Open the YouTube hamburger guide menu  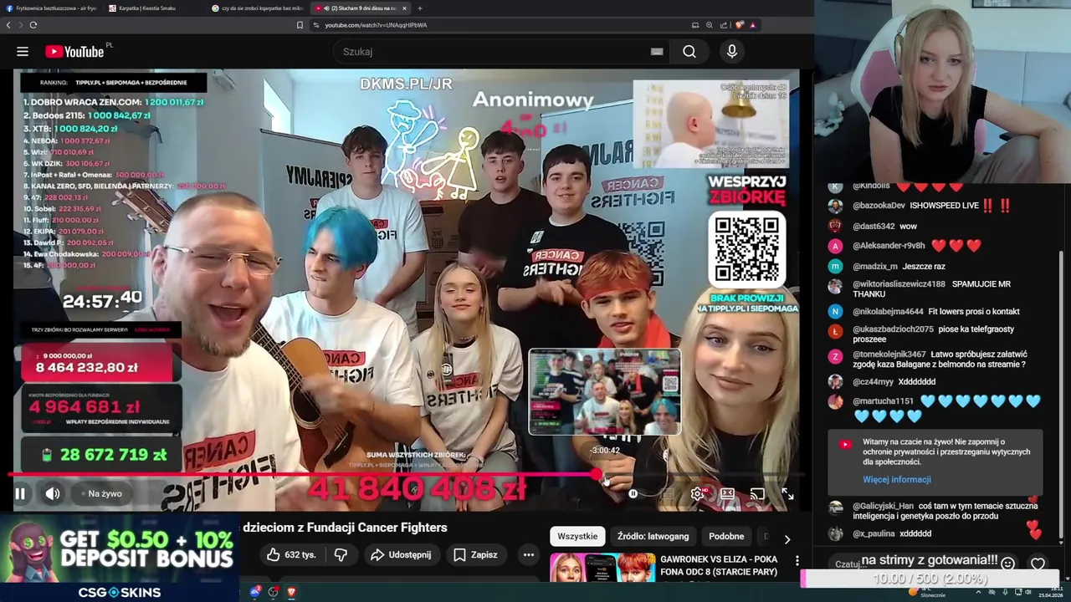(x=23, y=52)
